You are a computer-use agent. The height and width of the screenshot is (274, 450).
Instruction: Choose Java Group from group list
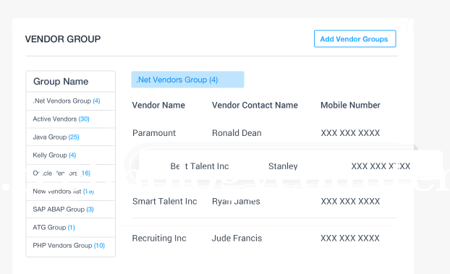click(71, 137)
